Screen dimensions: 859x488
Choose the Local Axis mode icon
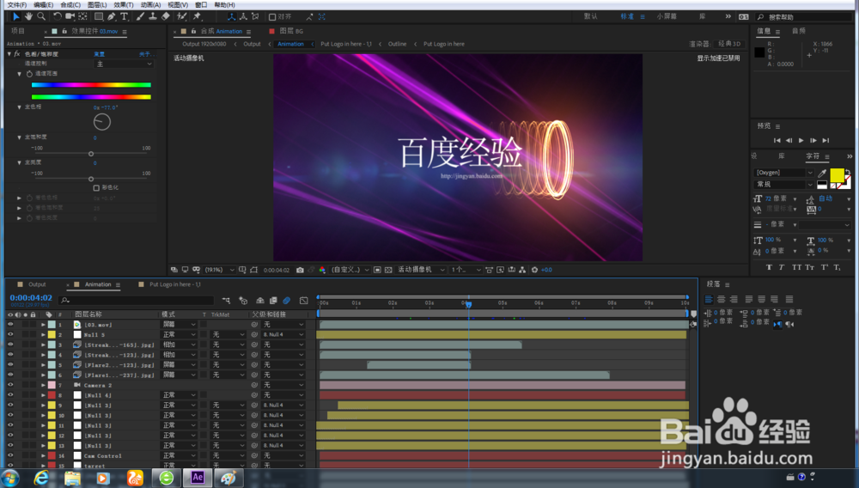[231, 16]
